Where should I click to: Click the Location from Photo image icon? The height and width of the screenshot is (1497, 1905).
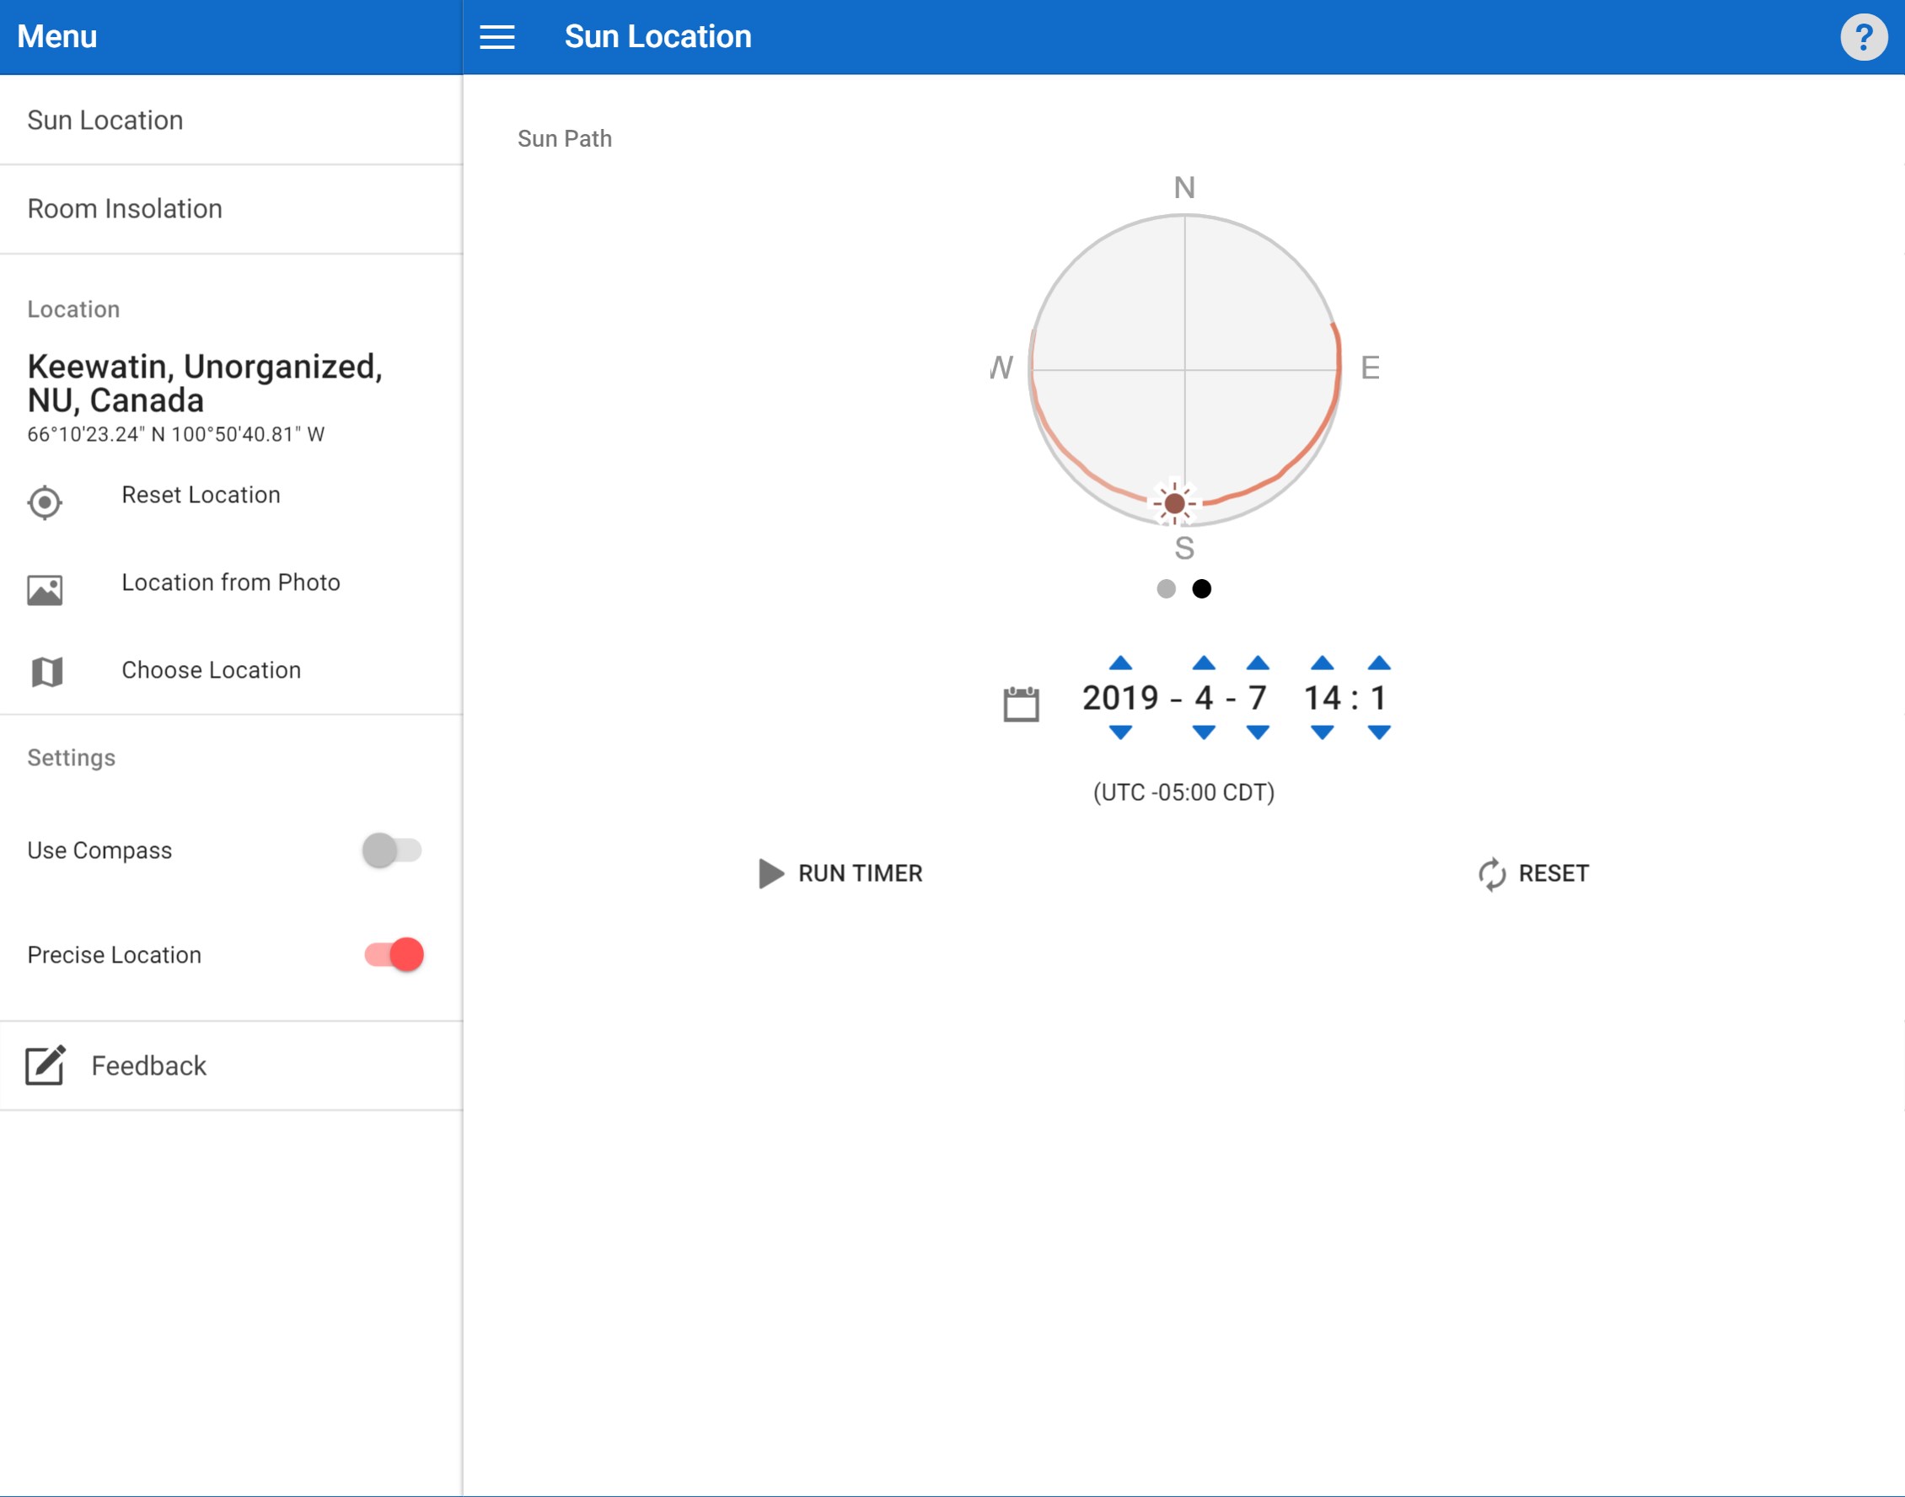(x=45, y=590)
